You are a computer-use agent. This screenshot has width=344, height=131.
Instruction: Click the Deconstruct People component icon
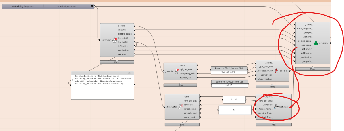(x=176, y=71)
